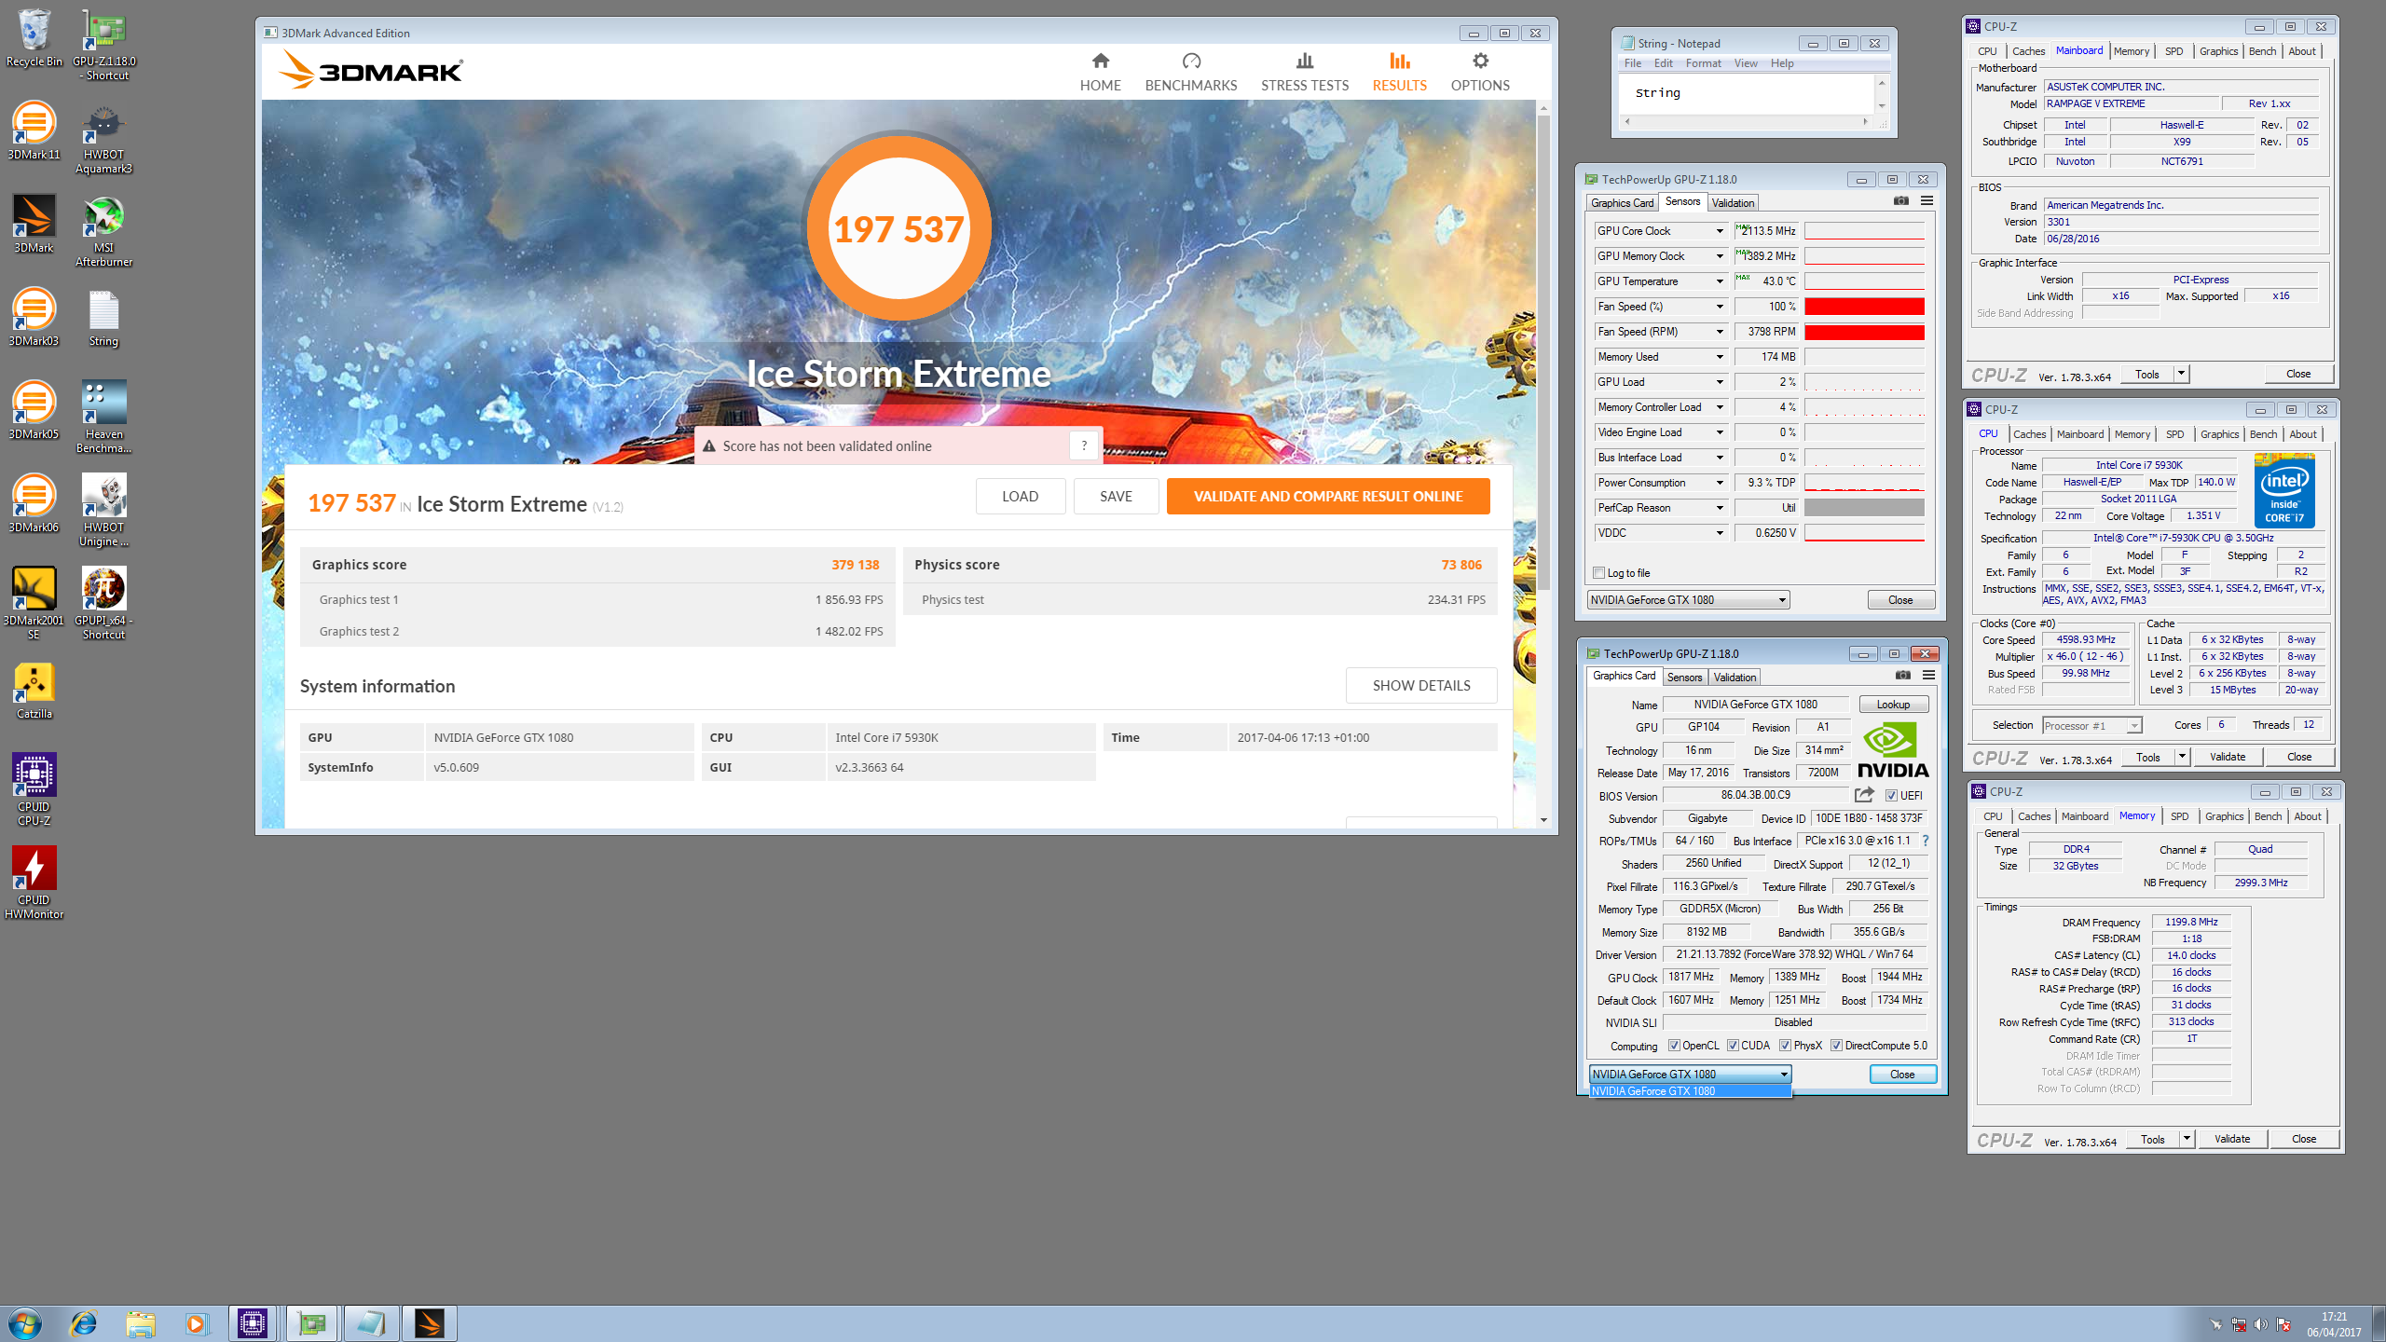Open SPD tab in CPU-Z Mainboard window
This screenshot has width=2386, height=1342.
tap(2173, 51)
